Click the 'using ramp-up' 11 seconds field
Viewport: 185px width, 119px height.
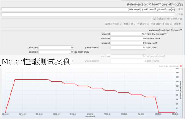tap(56, 52)
